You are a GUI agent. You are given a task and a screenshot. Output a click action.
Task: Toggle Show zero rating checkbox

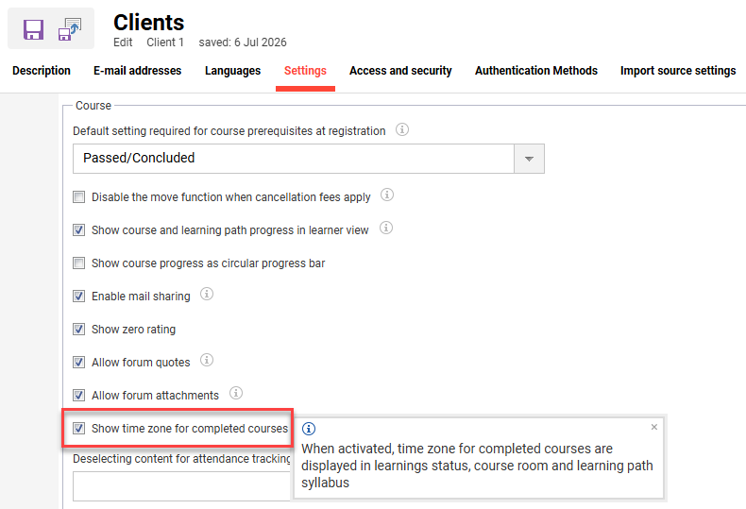point(79,330)
